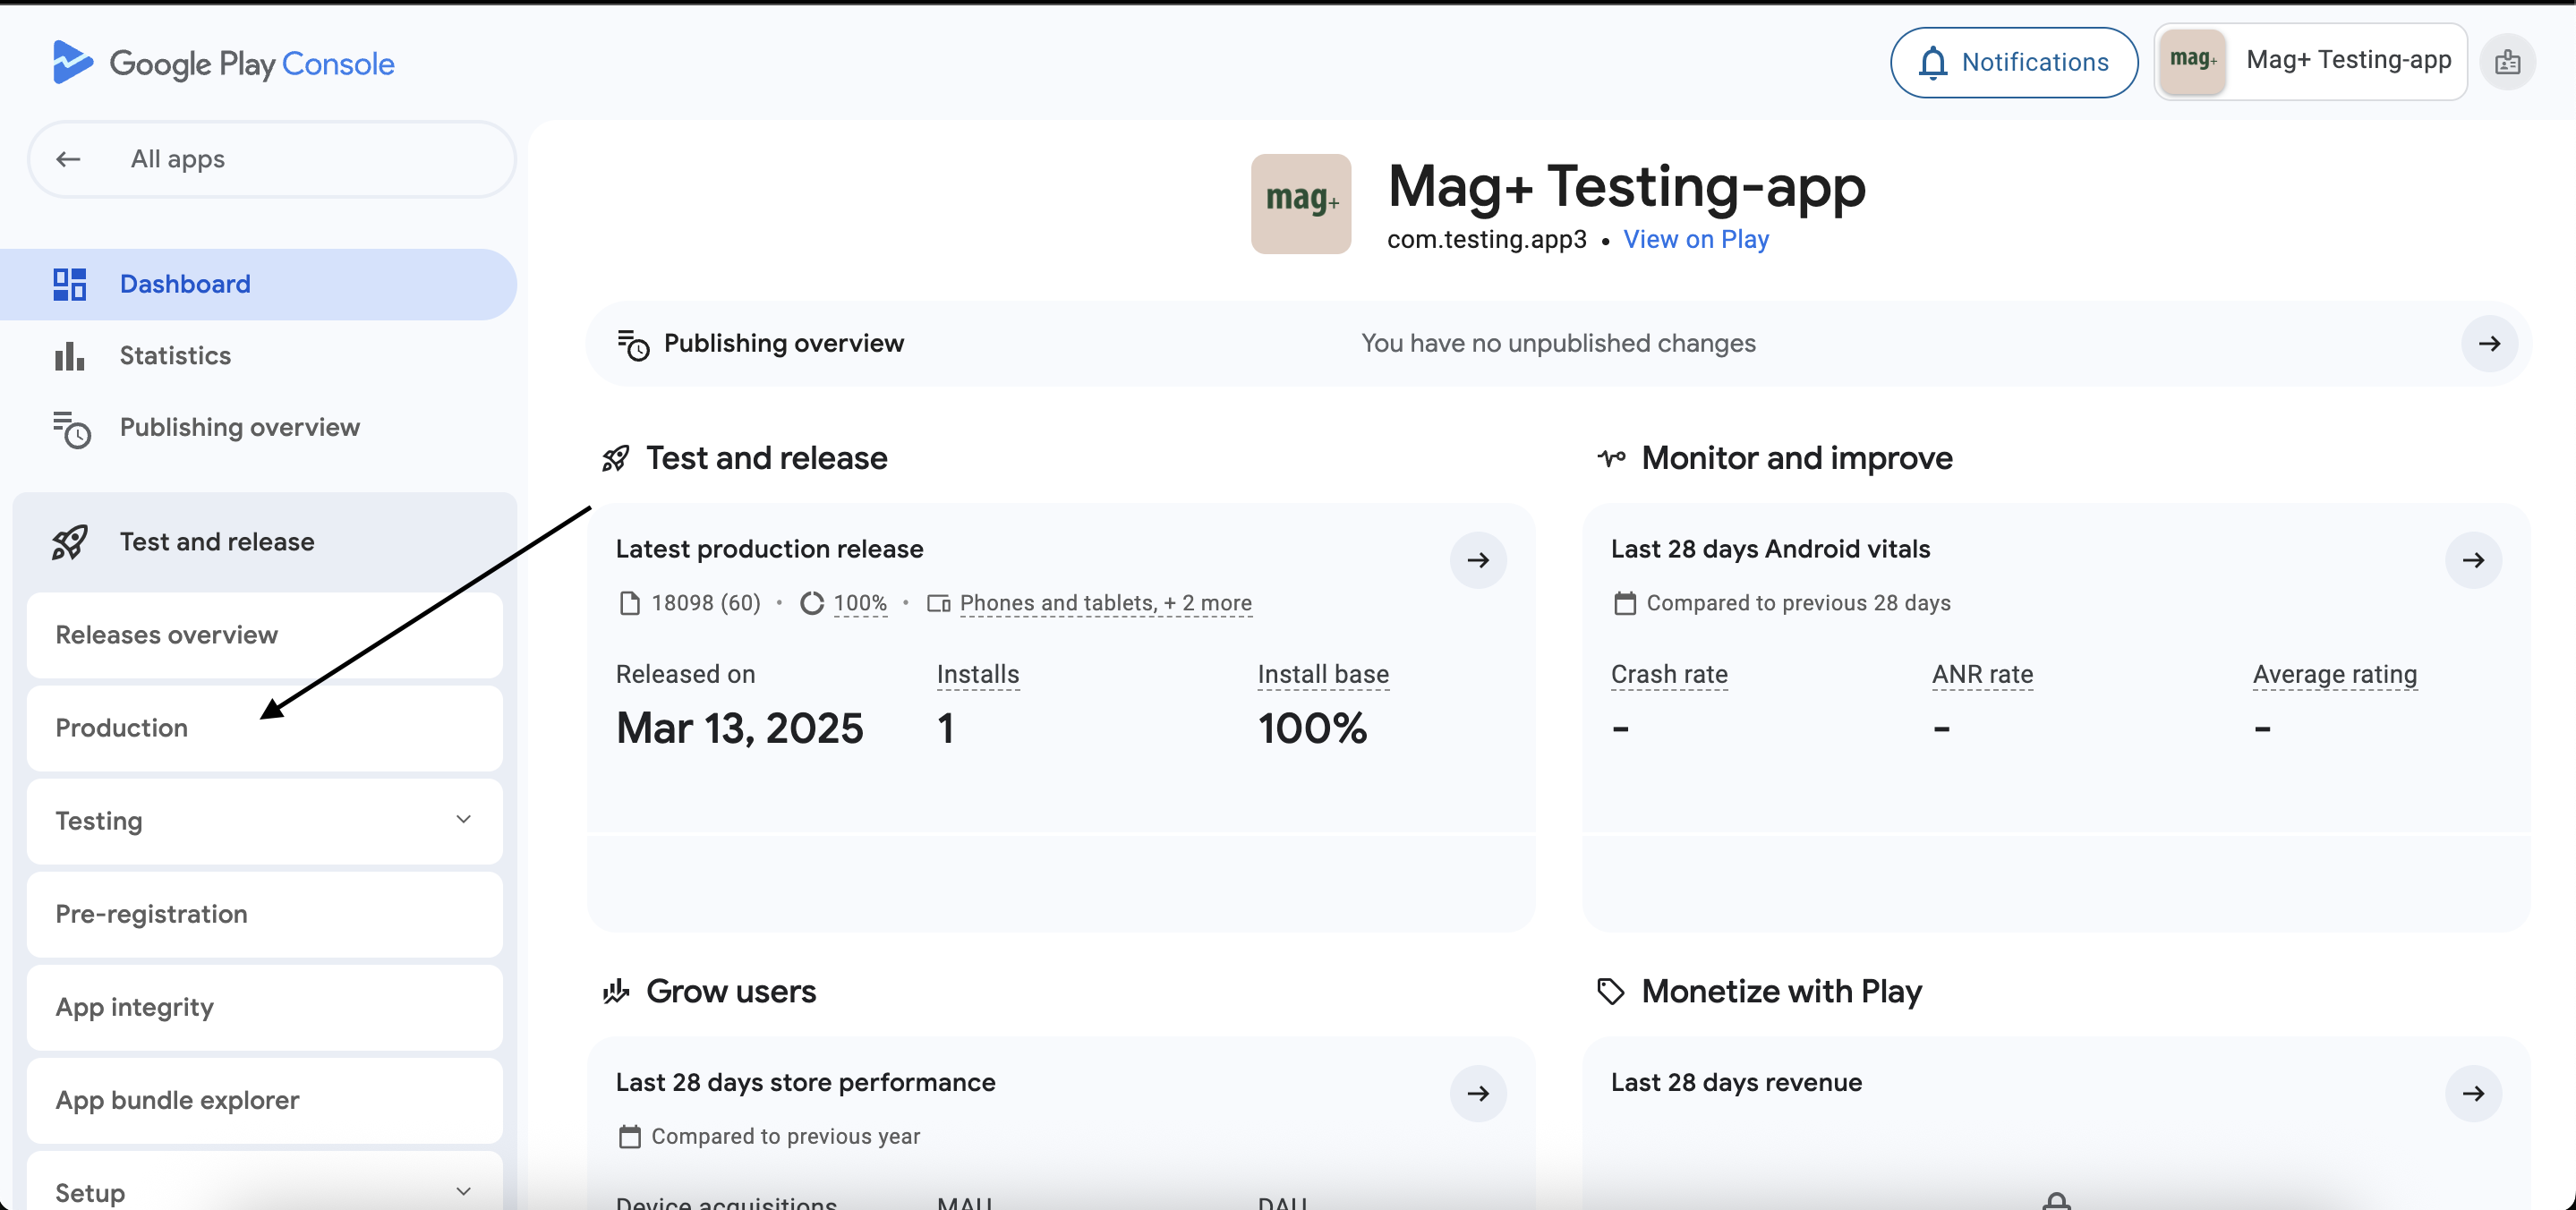Viewport: 2576px width, 1210px height.
Task: Click the profile badge icon at top right
Action: coord(2507,62)
